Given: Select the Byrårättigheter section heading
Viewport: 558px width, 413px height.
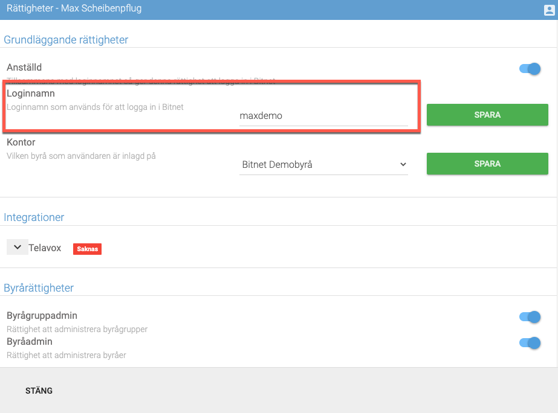Looking at the screenshot, I should pyautogui.click(x=39, y=288).
